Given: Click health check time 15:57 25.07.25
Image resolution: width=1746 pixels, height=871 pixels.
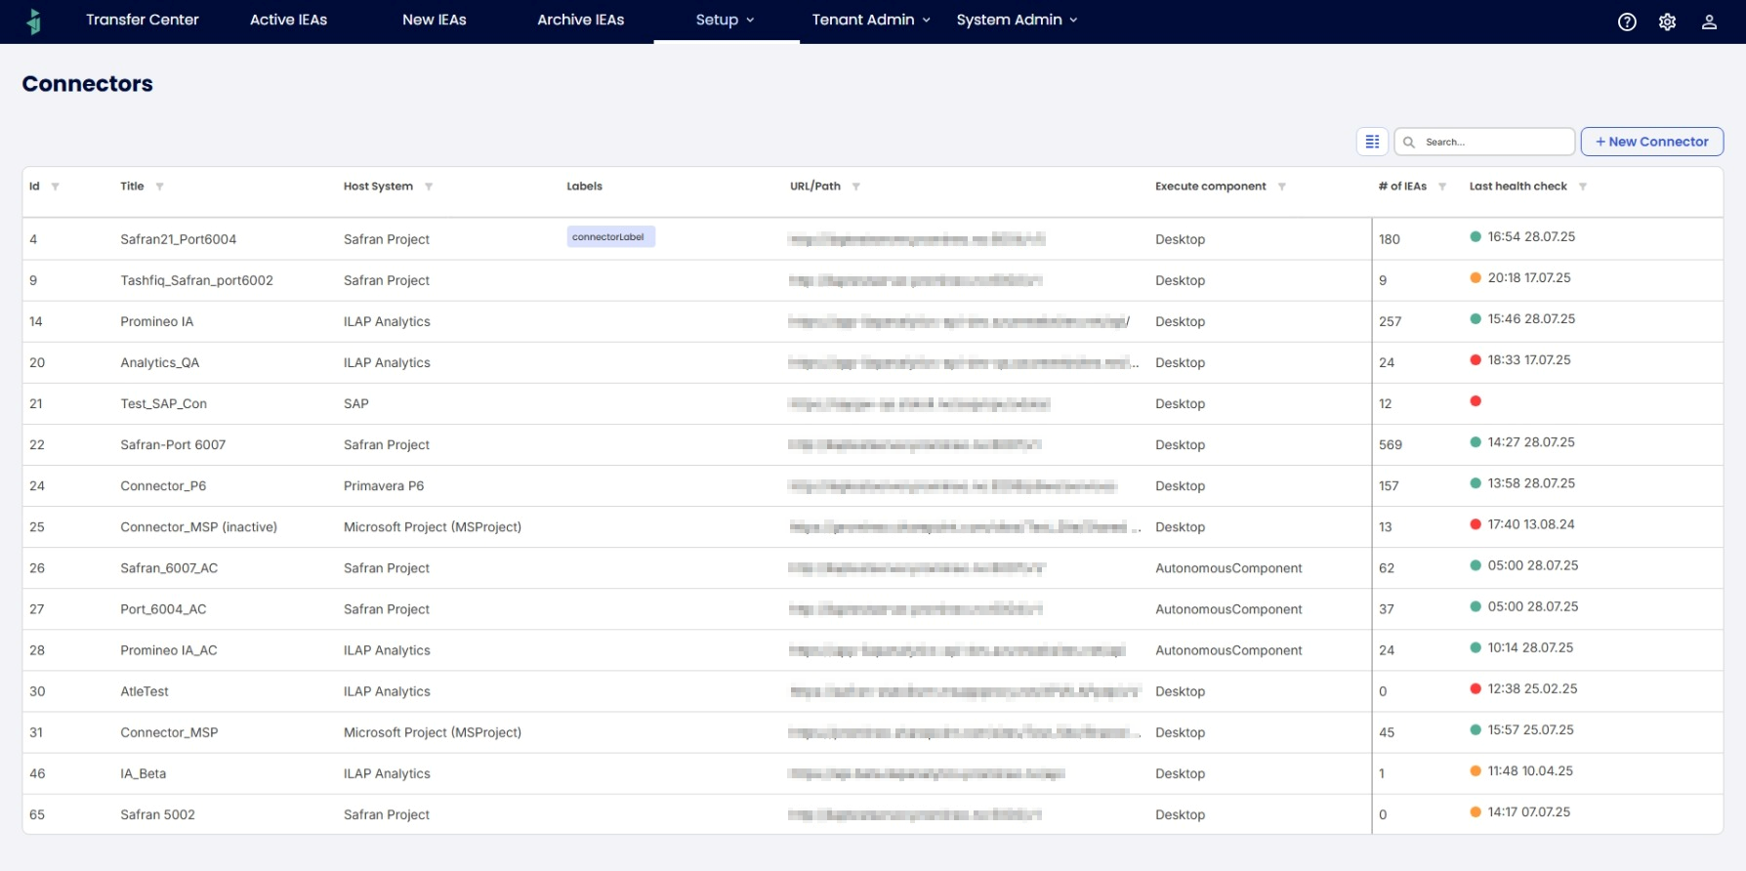Looking at the screenshot, I should click(1530, 729).
